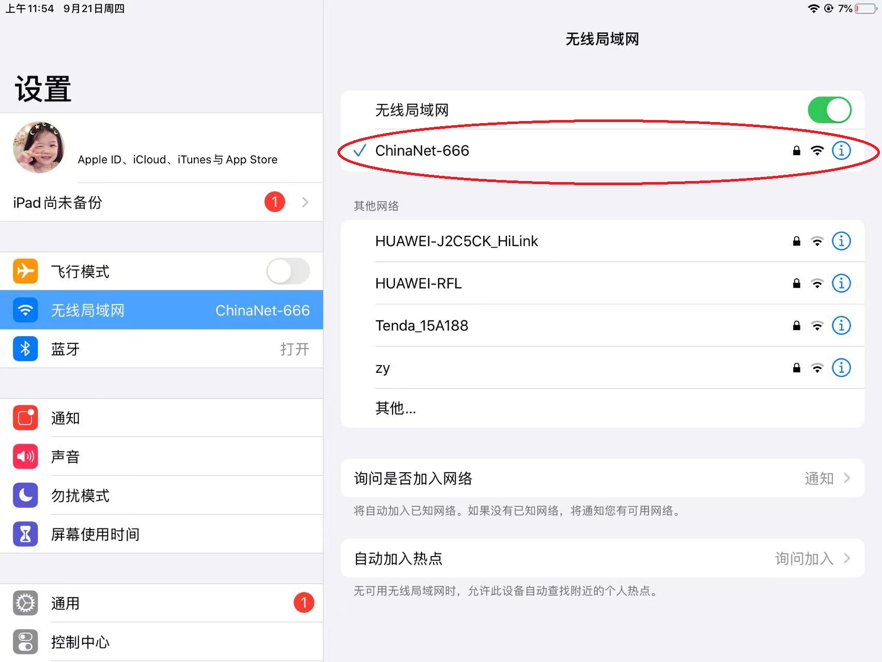
Task: Open info for ChinaNet-666 network
Action: [x=841, y=151]
